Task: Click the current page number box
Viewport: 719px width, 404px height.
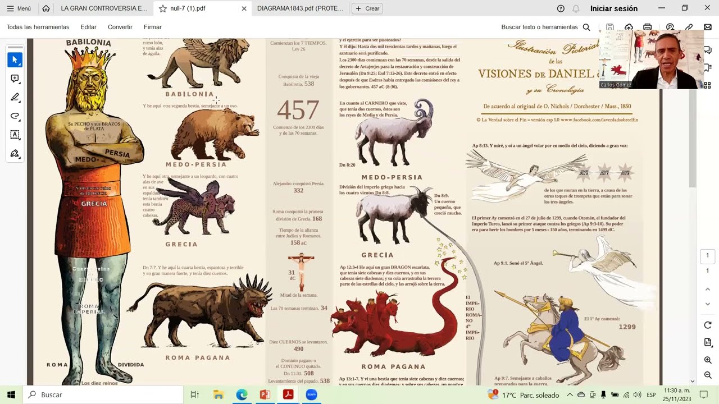Action: click(707, 256)
